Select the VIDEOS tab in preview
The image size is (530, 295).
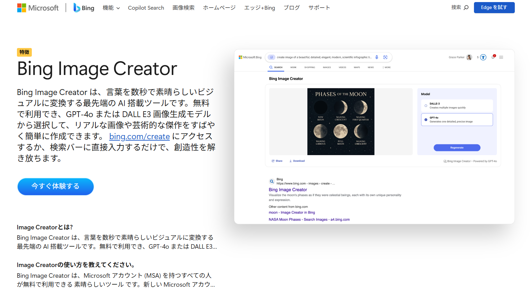[x=343, y=67]
